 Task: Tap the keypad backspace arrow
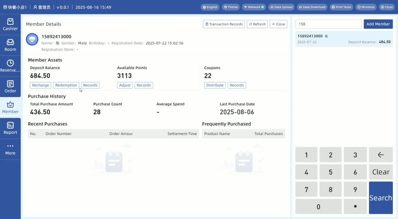(x=381, y=155)
